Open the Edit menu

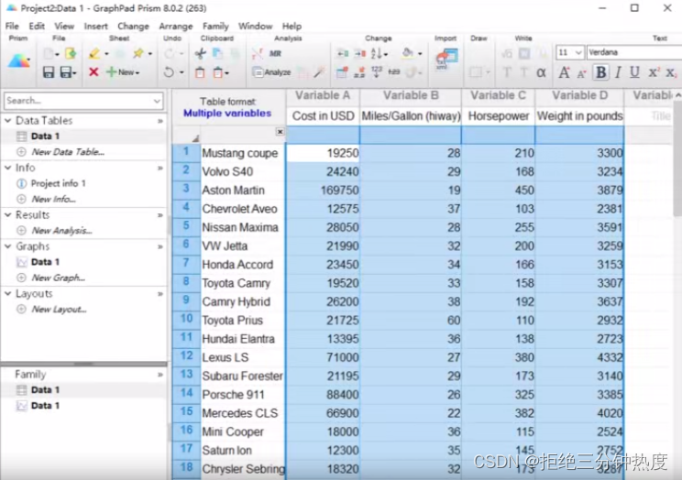point(37,26)
